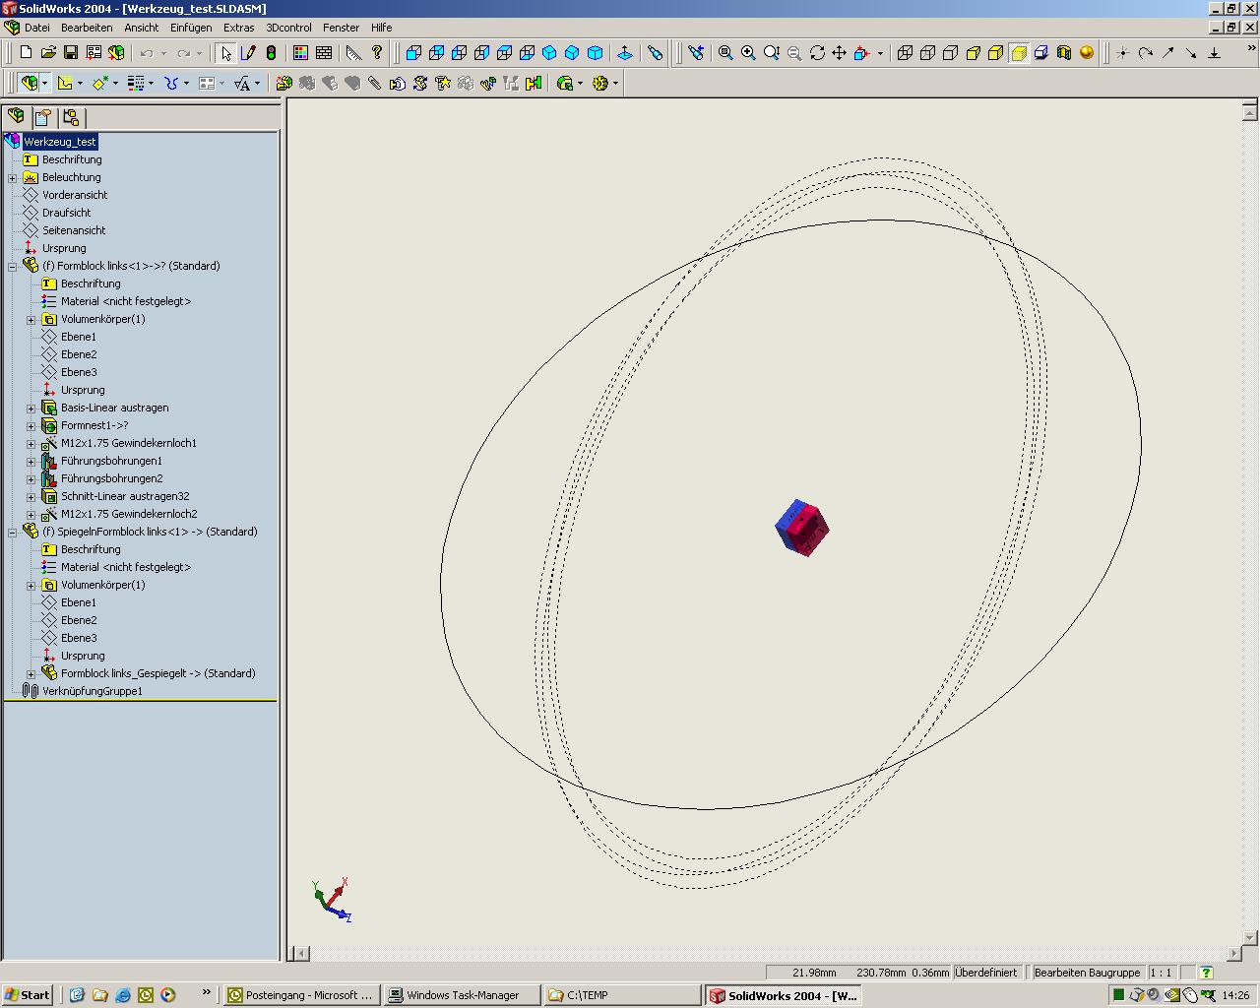
Task: Select Führungsbohrungen1 in feature tree
Action: click(111, 461)
